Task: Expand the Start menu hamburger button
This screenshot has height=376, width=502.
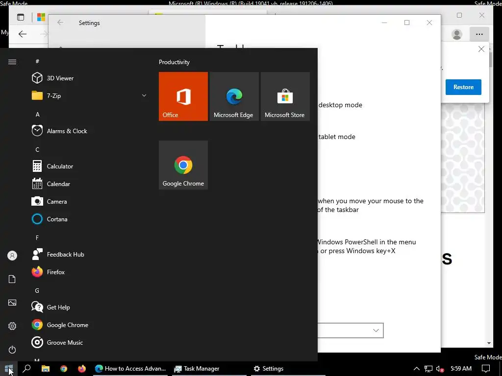Action: click(x=12, y=62)
